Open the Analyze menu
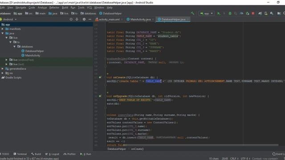This screenshot has height=160, width=285. pos(42,8)
